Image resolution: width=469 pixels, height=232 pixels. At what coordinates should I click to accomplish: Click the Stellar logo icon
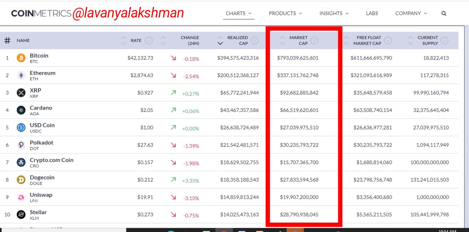pos(21,215)
